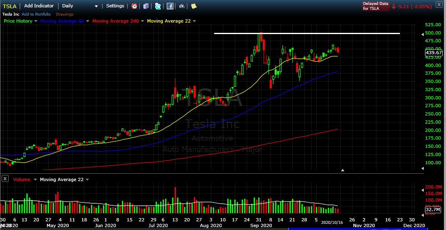
Task: Click the database stack icon in toolbar
Action: click(x=146, y=6)
